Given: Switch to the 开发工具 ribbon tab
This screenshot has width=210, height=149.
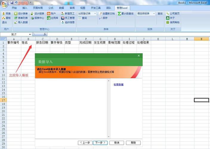Looking at the screenshot, I should (x=96, y=8).
